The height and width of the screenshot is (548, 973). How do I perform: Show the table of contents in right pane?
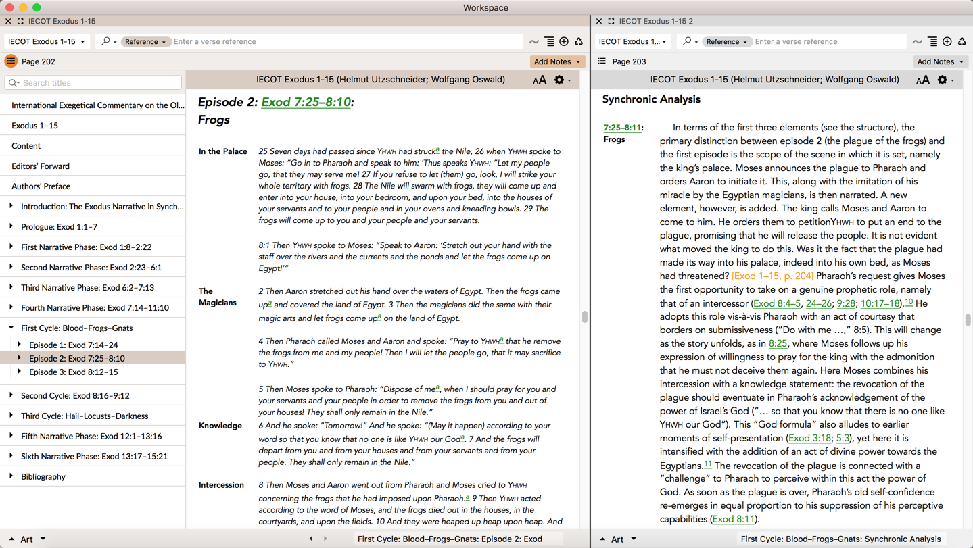(x=602, y=61)
